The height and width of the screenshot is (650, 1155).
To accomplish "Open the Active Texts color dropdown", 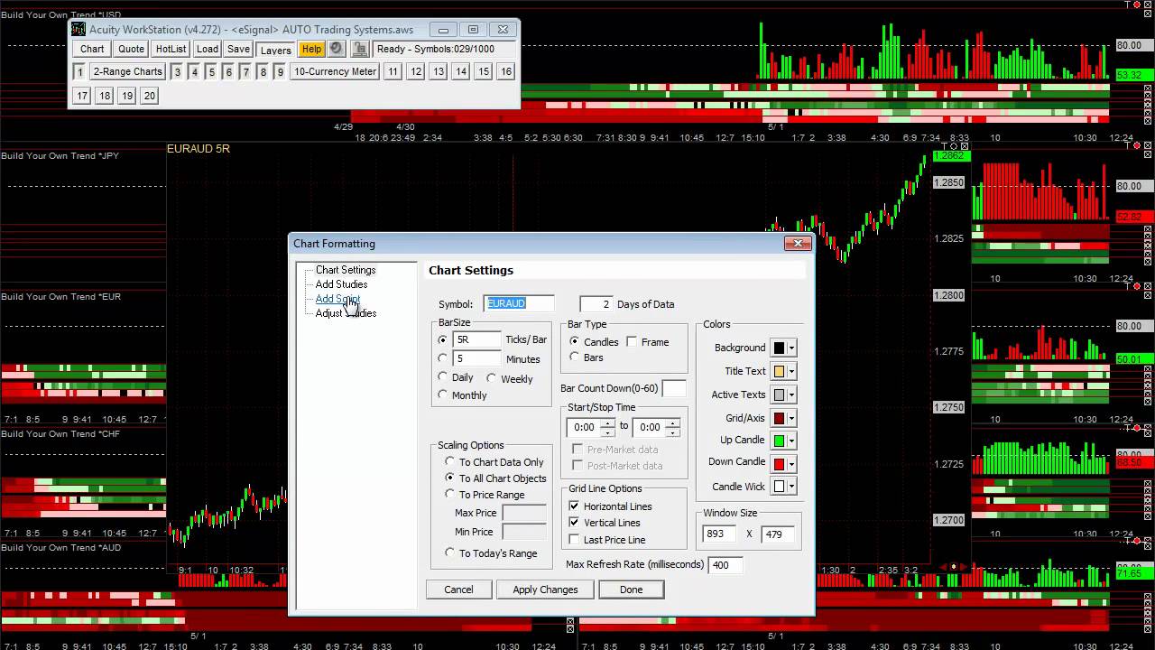I will click(791, 395).
